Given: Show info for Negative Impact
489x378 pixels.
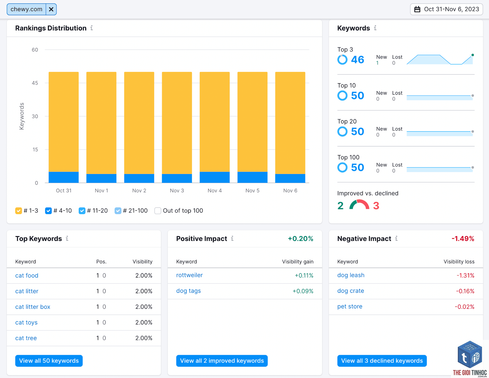Looking at the screenshot, I should [396, 238].
